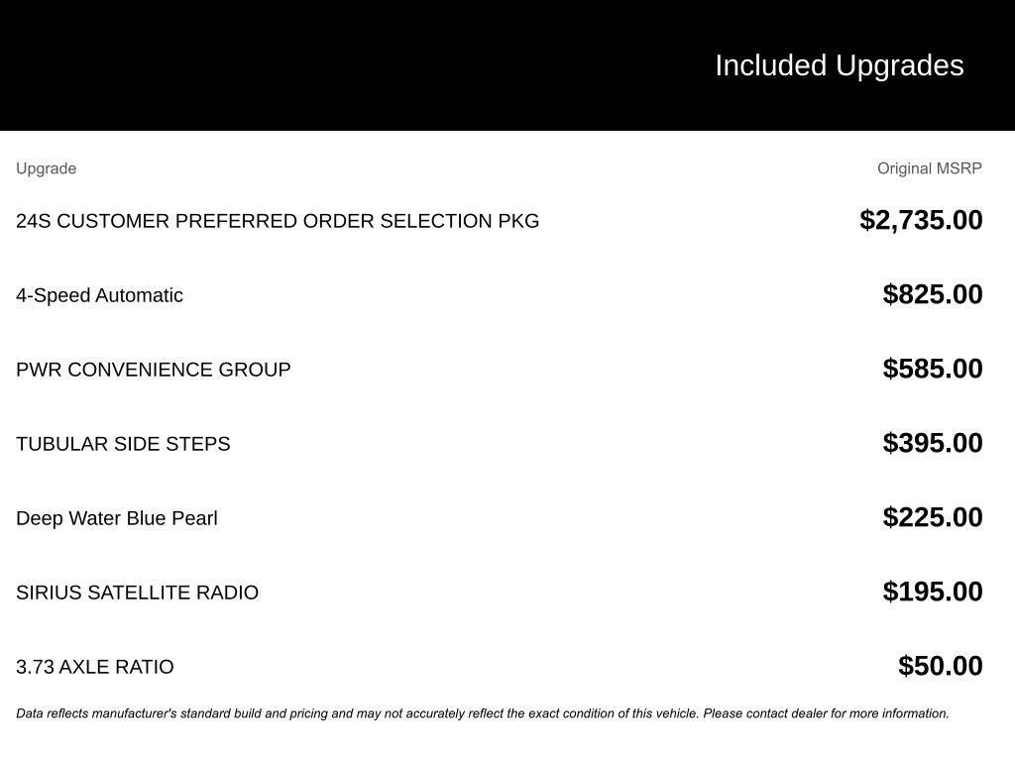Screen dimensions: 1015x761
Task: Select the 4-Speed Automatic upgrade
Action: [x=99, y=295]
